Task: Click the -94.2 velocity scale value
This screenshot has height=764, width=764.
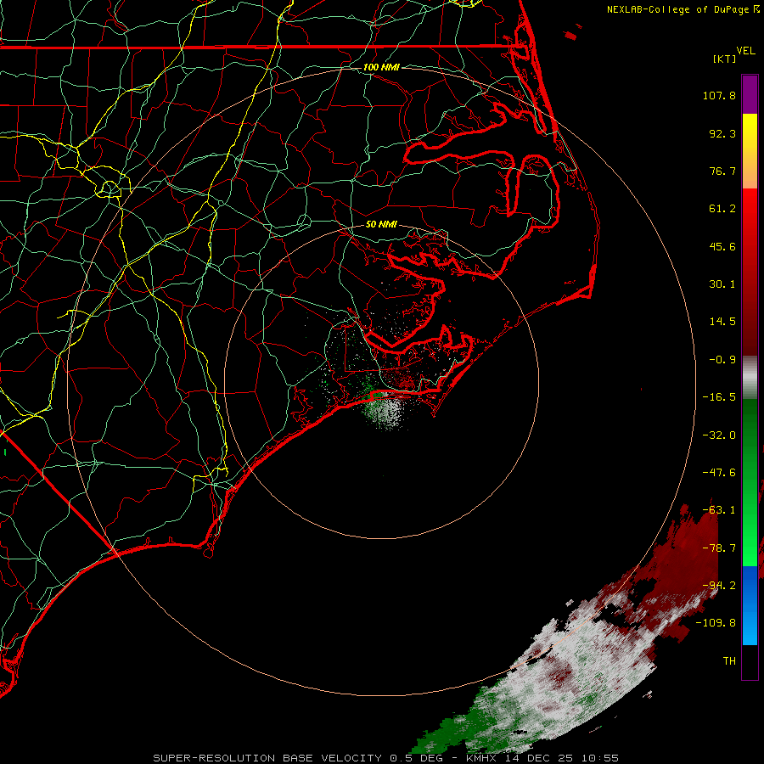Action: point(719,586)
